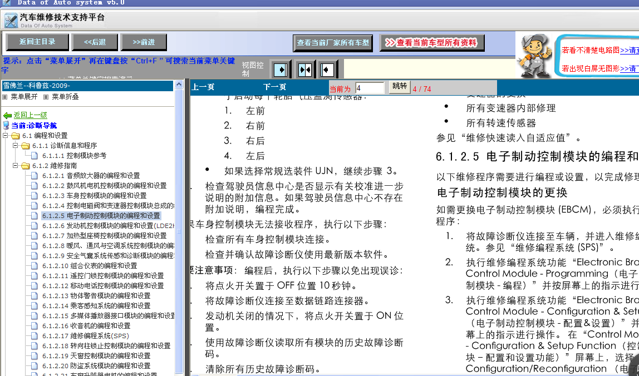Open 6.1.2.11 遥控门锁控制模块 item
This screenshot has height=376, width=639.
(x=103, y=275)
